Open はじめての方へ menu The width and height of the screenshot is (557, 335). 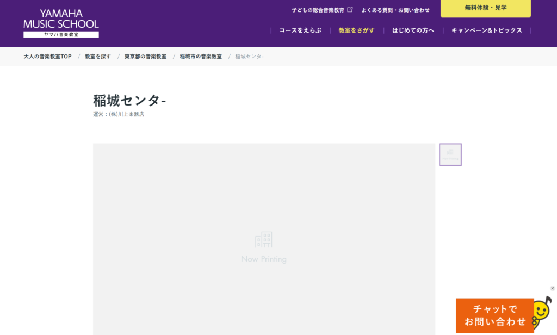click(x=413, y=30)
